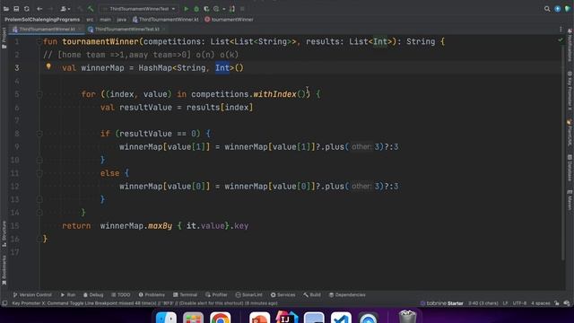Open the Profiler tool window

pos(216,295)
